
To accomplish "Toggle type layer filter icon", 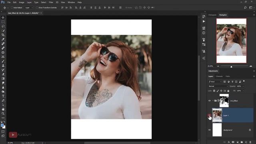I will point(232,82).
